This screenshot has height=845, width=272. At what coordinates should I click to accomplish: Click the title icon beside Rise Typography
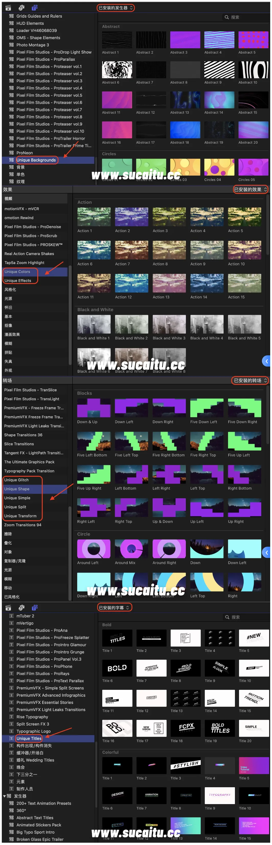12,716
